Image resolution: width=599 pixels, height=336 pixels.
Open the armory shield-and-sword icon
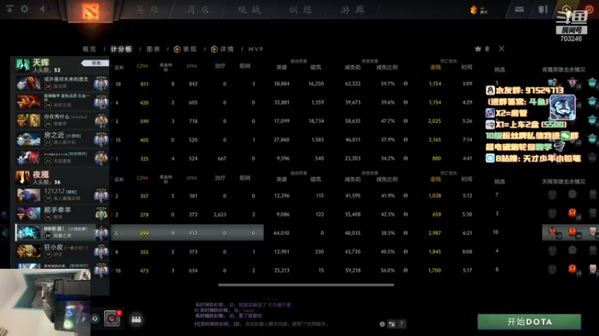point(543,9)
